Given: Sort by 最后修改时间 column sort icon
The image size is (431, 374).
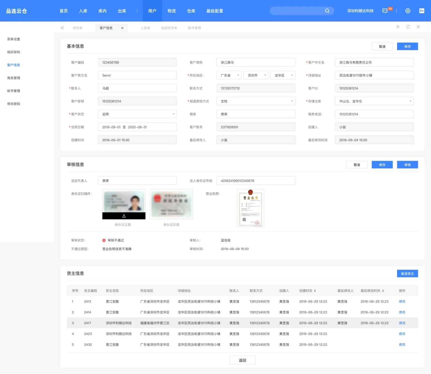Looking at the screenshot, I should point(383,291).
